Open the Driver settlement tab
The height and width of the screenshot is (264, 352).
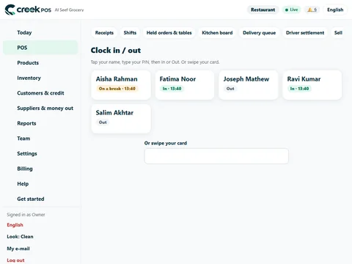(x=305, y=33)
